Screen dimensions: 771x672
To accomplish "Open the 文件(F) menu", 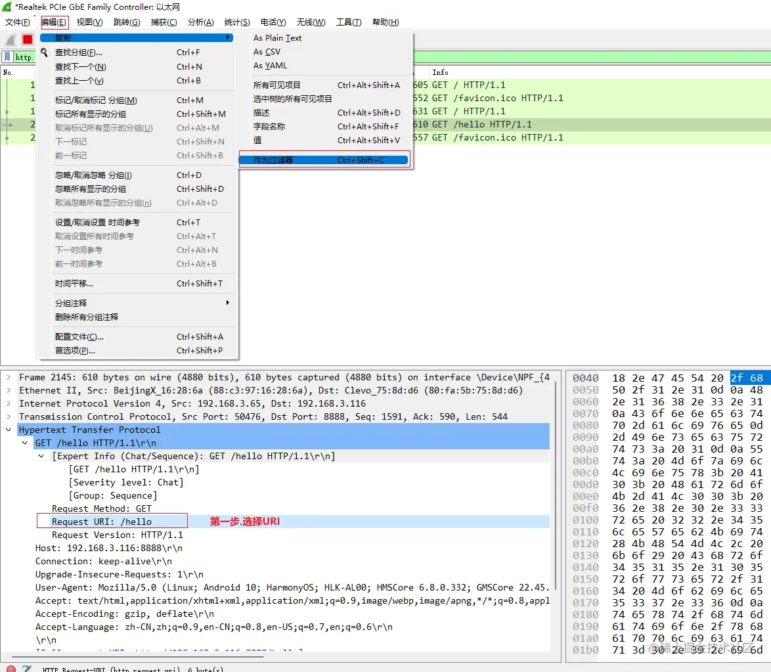I will [x=17, y=22].
